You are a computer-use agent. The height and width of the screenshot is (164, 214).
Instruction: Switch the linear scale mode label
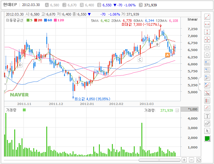pyautogui.click(x=192, y=19)
